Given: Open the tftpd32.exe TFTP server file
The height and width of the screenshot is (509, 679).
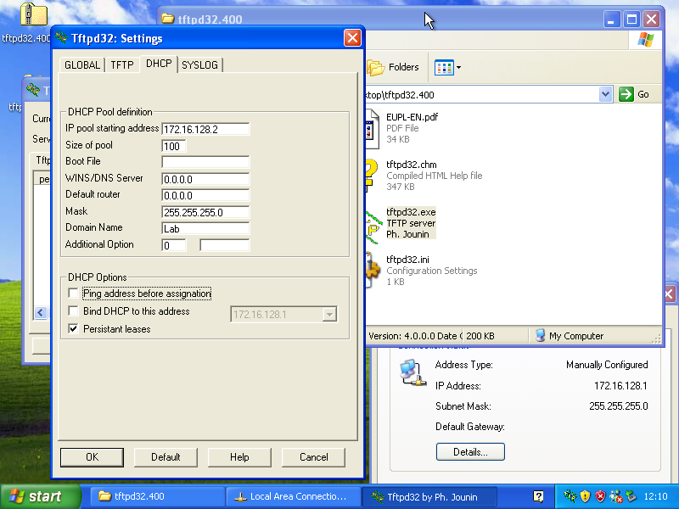Looking at the screenshot, I should [x=410, y=212].
